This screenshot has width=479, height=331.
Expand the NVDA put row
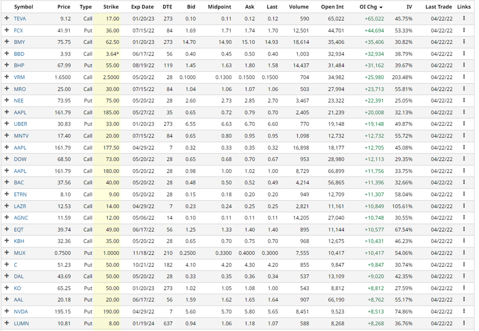(7, 311)
